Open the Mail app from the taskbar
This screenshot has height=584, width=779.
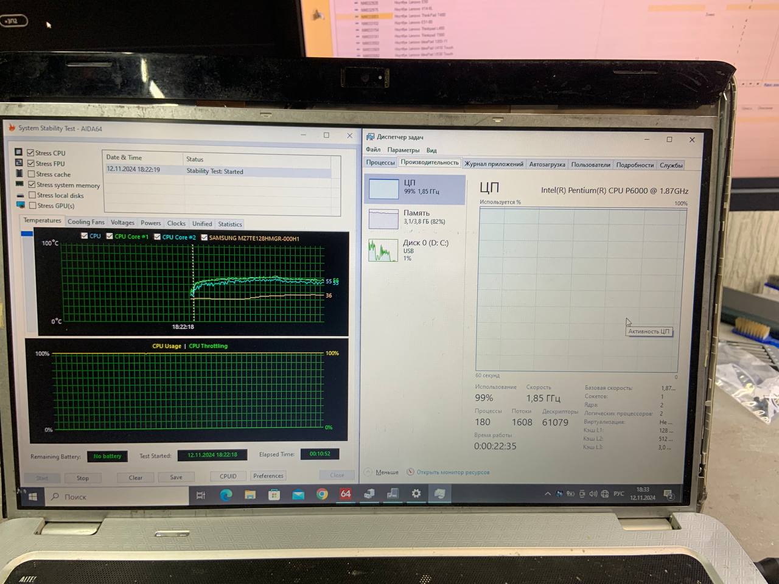click(298, 495)
